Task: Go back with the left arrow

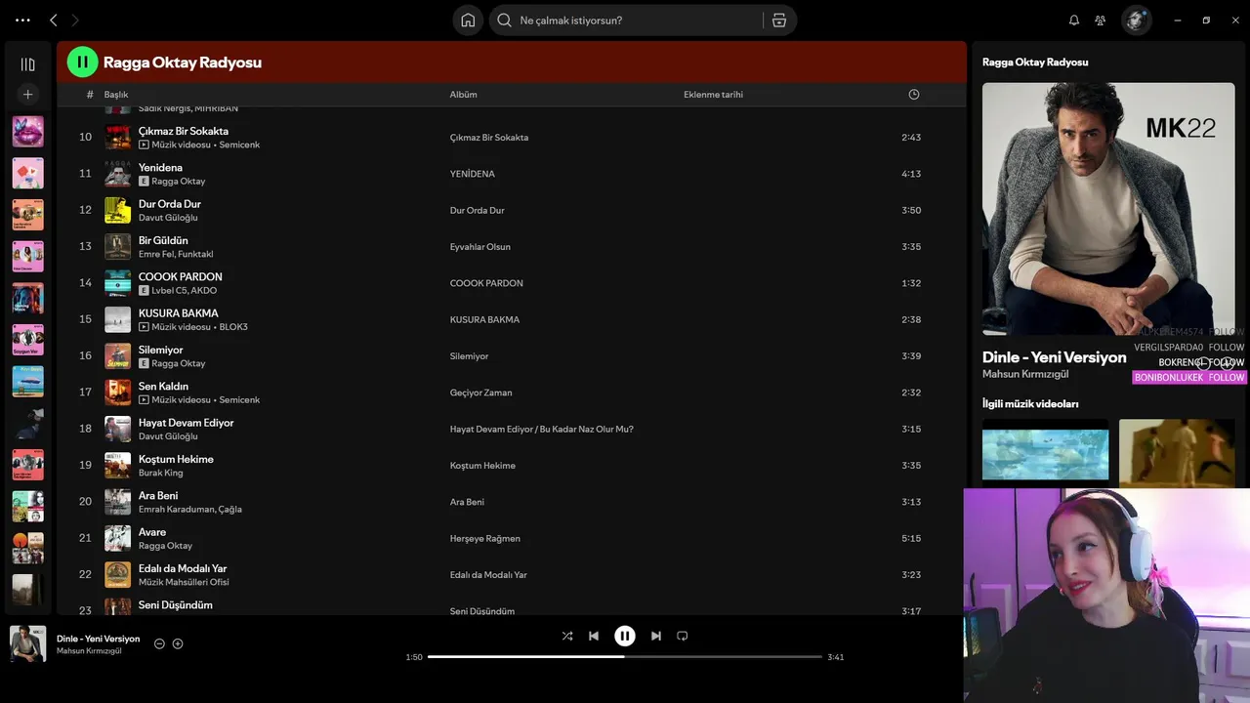Action: (54, 20)
